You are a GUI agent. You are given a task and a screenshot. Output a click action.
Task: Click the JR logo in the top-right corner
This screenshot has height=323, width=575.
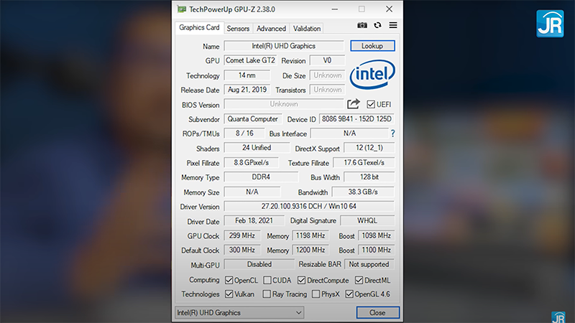tap(550, 24)
